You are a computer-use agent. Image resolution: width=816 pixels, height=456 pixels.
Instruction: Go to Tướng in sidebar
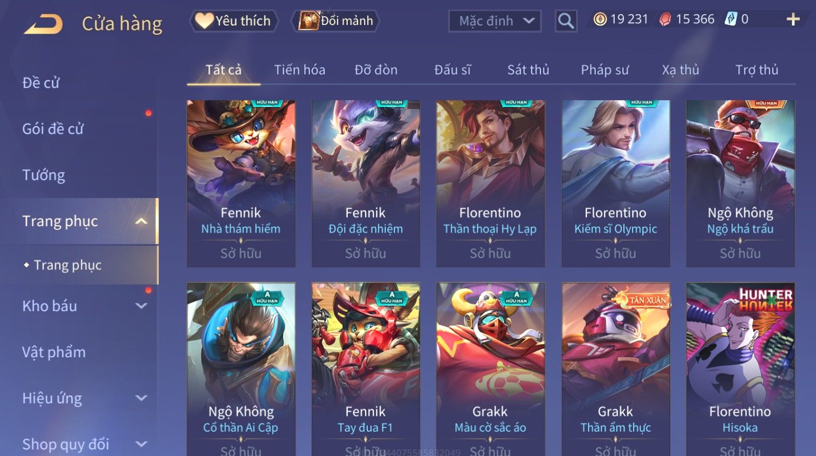pyautogui.click(x=43, y=175)
